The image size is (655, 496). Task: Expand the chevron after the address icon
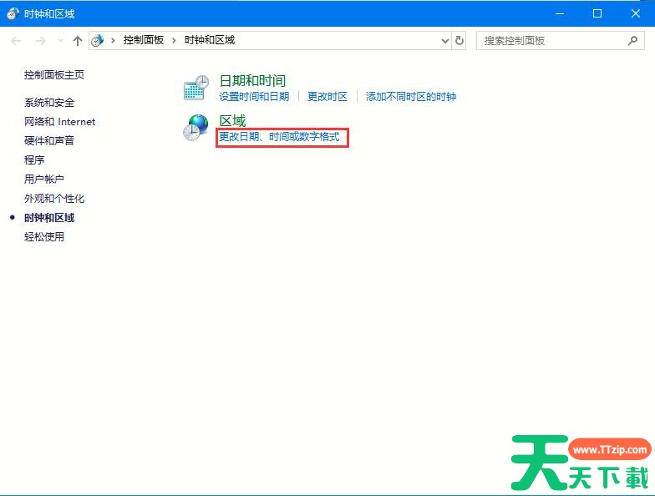113,40
